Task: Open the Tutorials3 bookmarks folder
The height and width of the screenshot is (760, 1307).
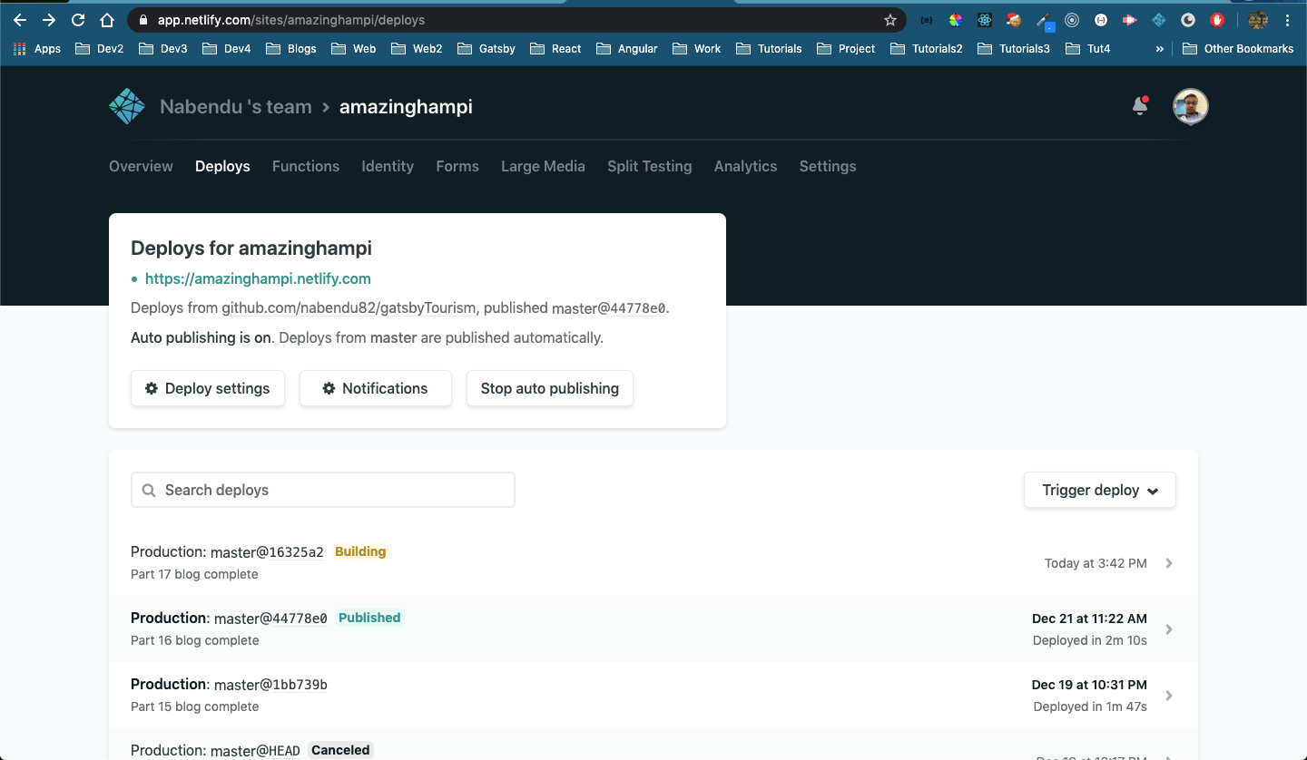Action: click(x=1014, y=49)
